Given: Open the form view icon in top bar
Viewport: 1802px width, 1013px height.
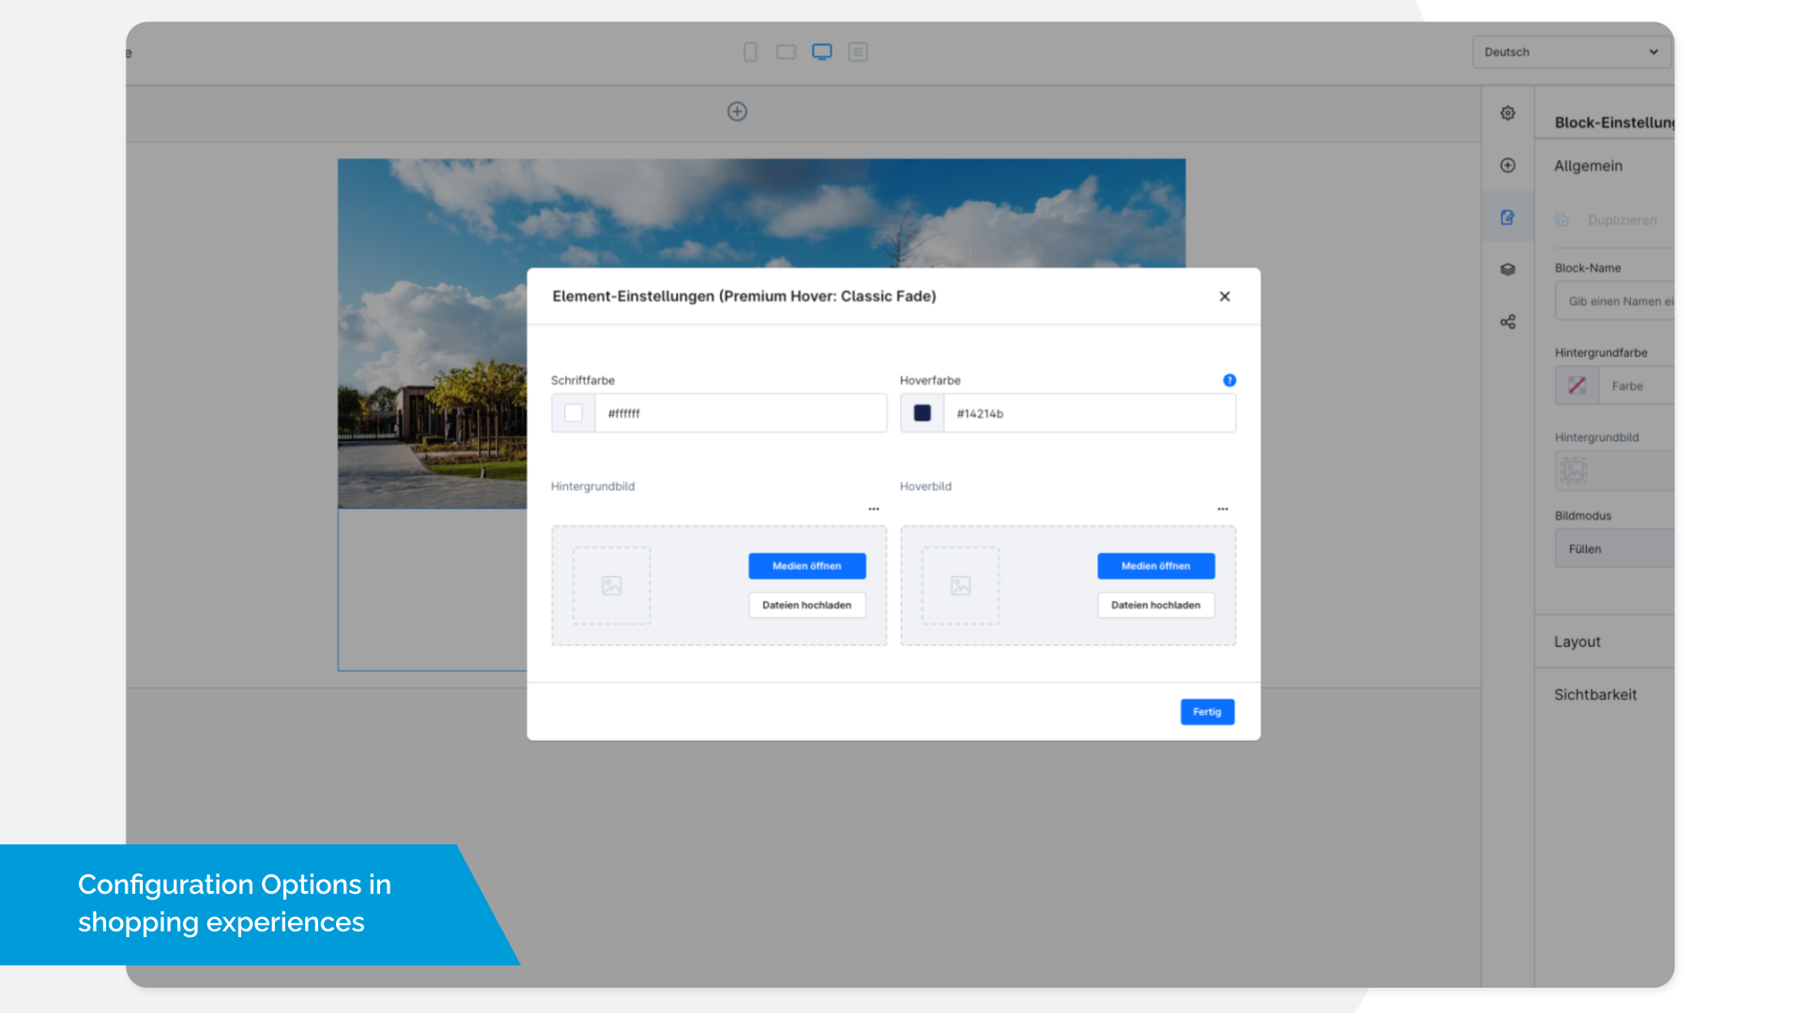Looking at the screenshot, I should (858, 52).
